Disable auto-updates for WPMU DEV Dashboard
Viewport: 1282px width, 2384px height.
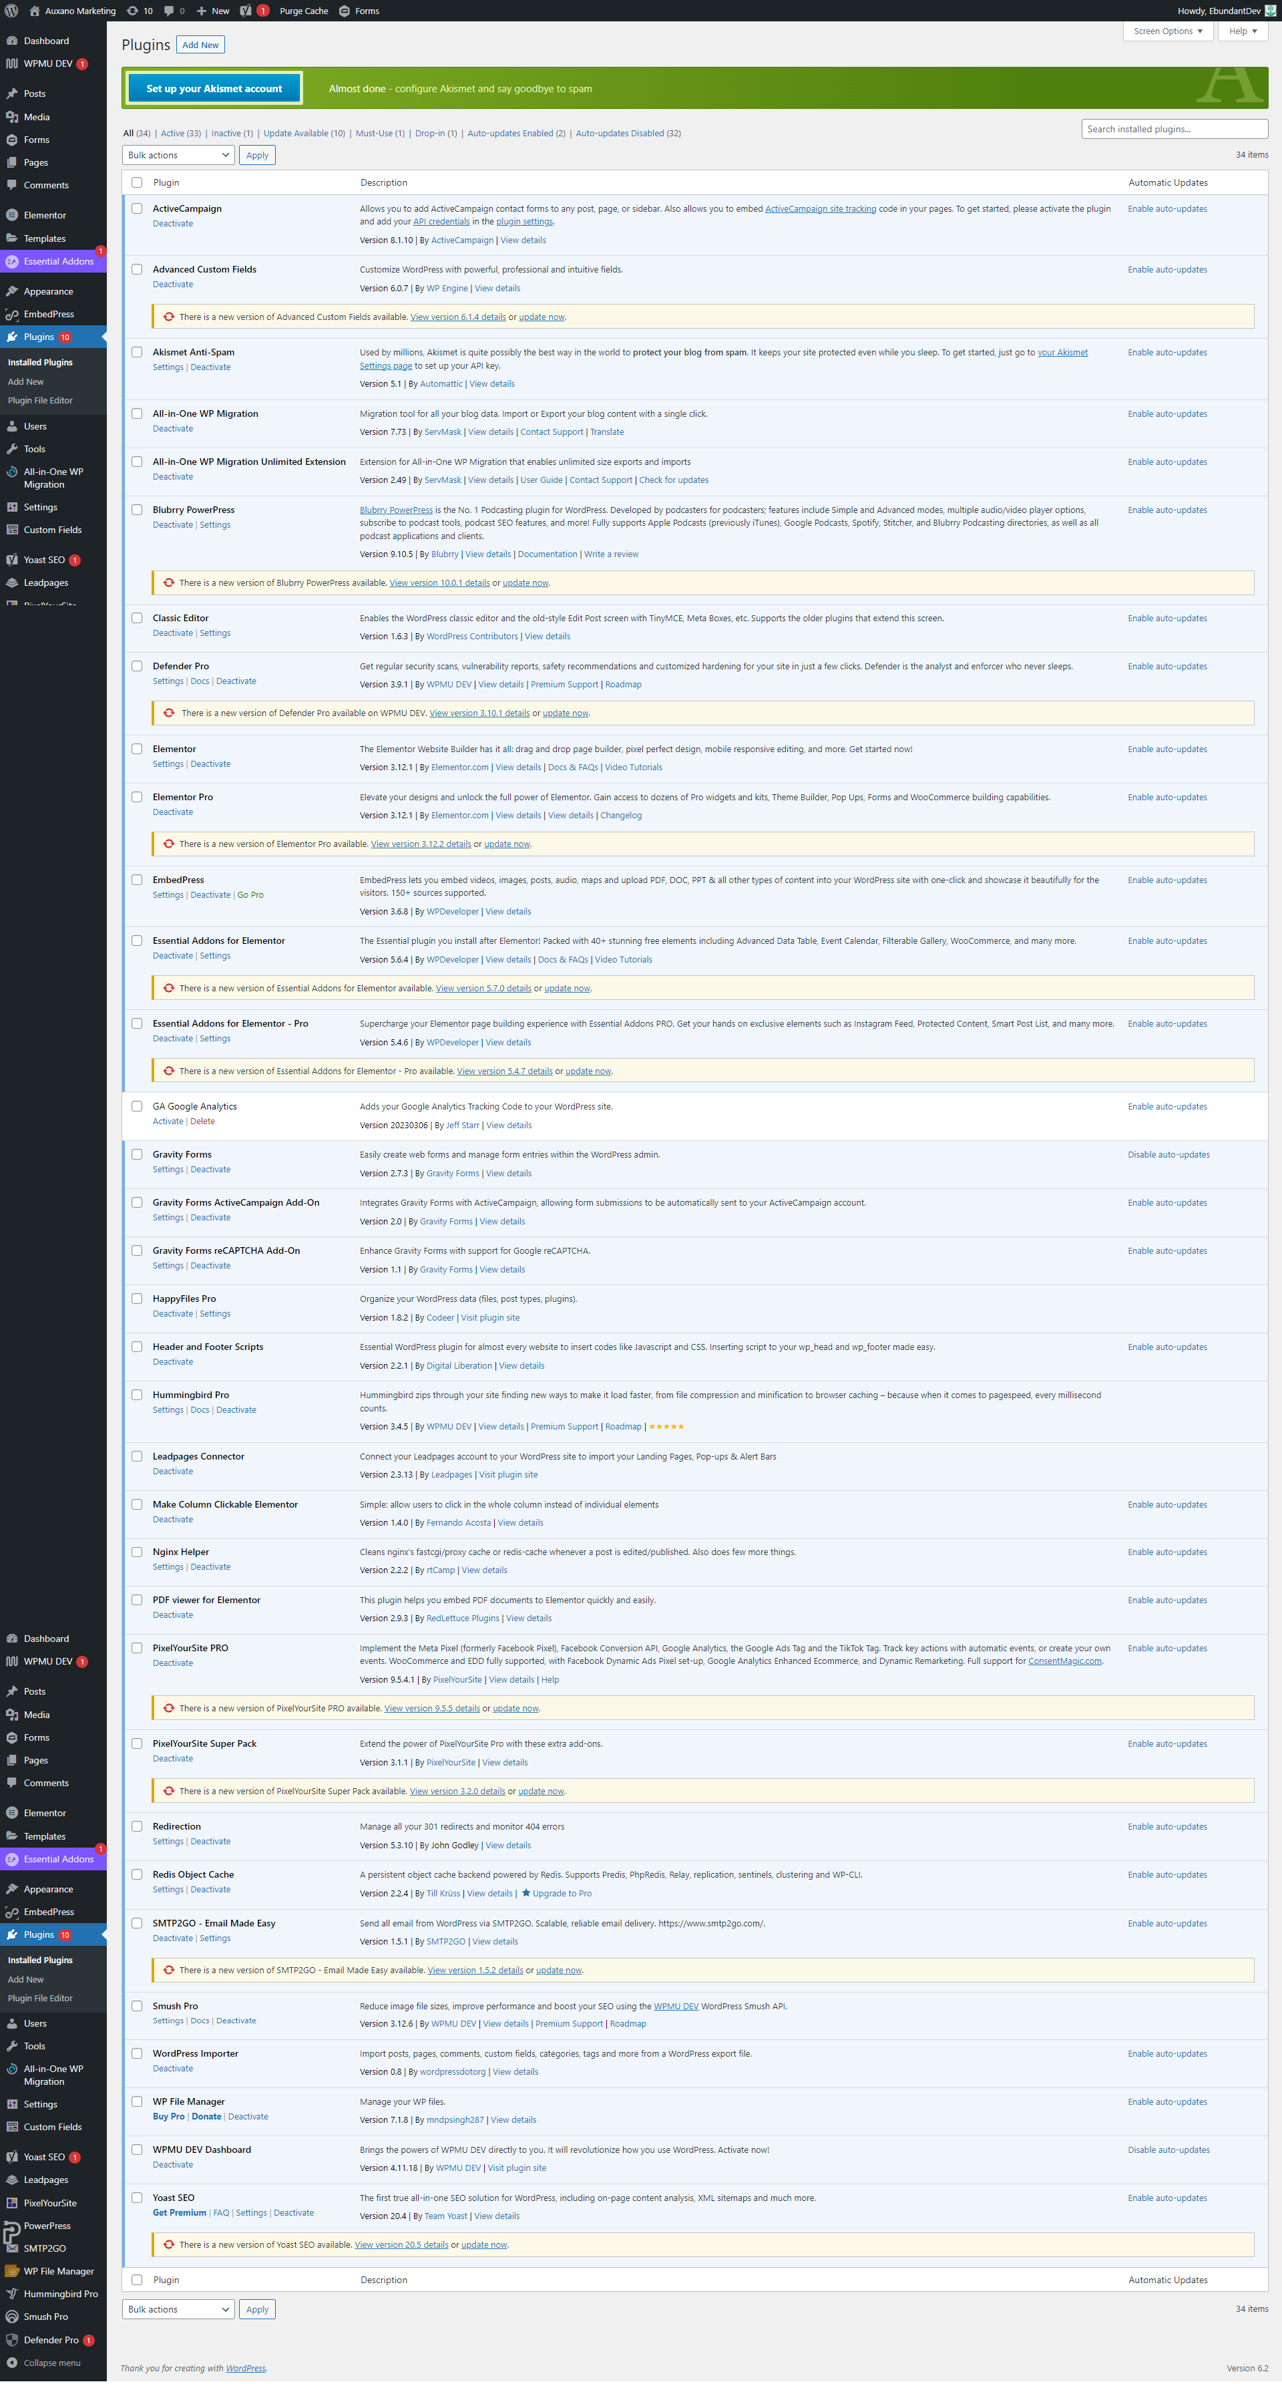[x=1168, y=2150]
